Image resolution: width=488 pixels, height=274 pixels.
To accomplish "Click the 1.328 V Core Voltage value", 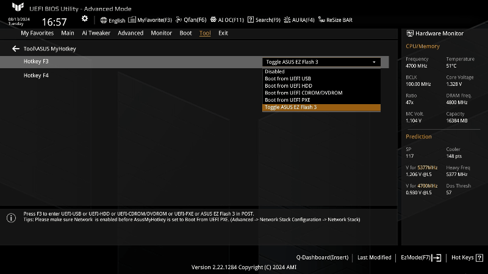I will pos(454,84).
